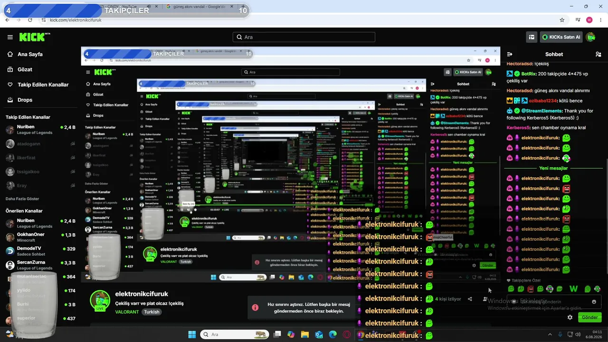Go to the Kick home logo
Screen dimensions: 608x342
34,37
